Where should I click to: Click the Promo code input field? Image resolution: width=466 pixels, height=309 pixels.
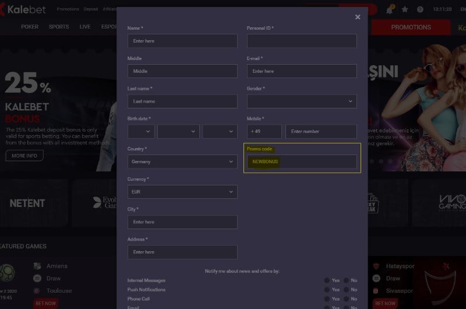point(302,161)
